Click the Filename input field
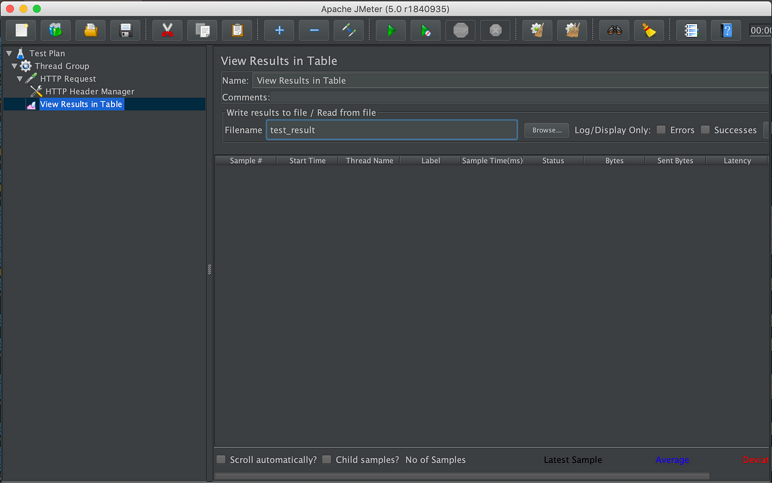Screen dimensions: 772x483 pyautogui.click(x=391, y=130)
